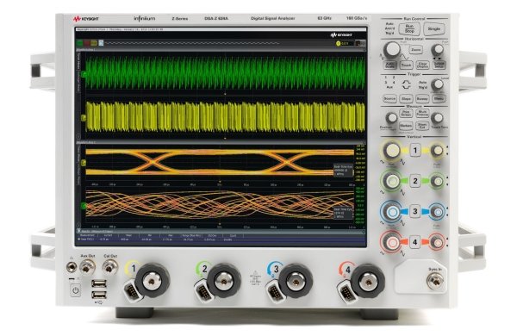Click the channel 1 input connector
517x336 pixels.
[152, 281]
